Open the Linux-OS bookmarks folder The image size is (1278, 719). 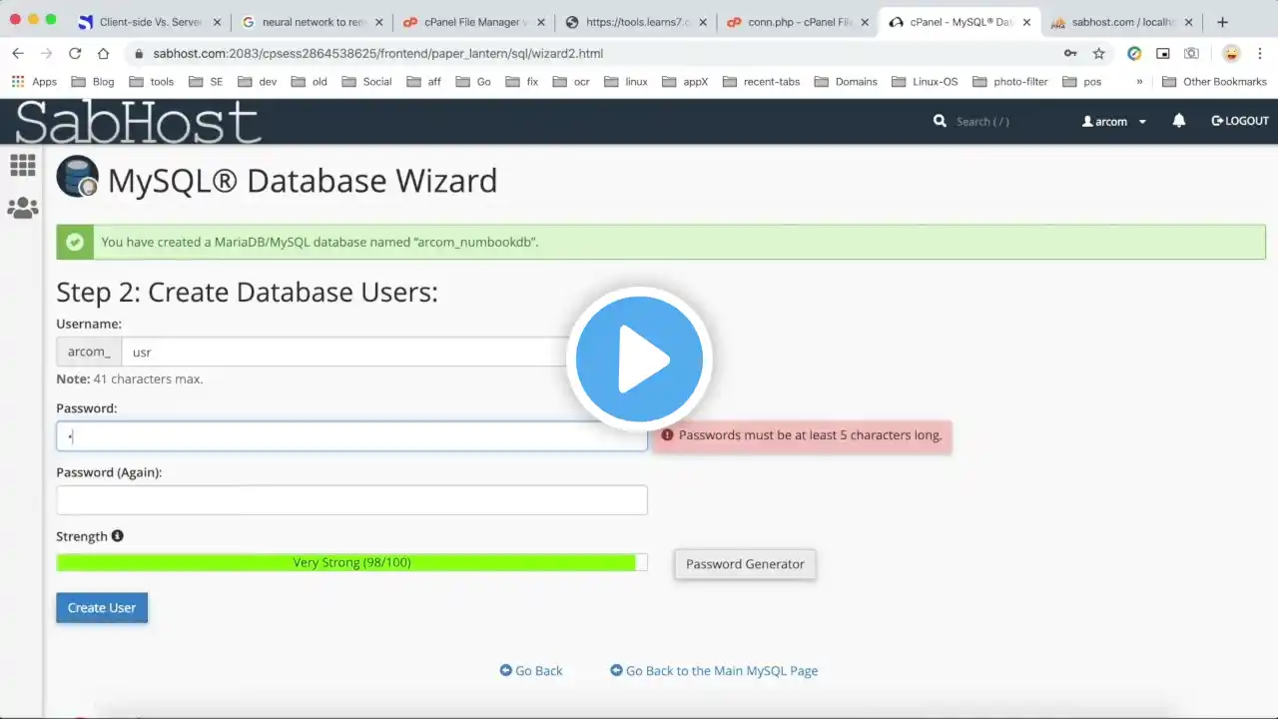pyautogui.click(x=925, y=82)
